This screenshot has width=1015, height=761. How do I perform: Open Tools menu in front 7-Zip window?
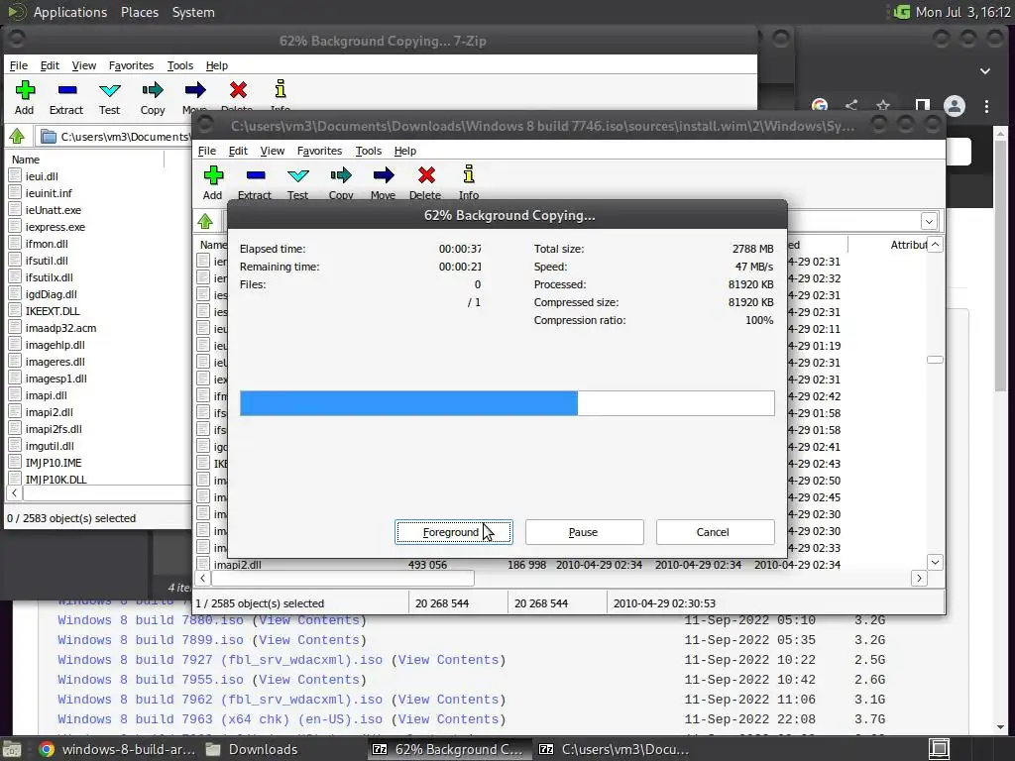pos(369,151)
